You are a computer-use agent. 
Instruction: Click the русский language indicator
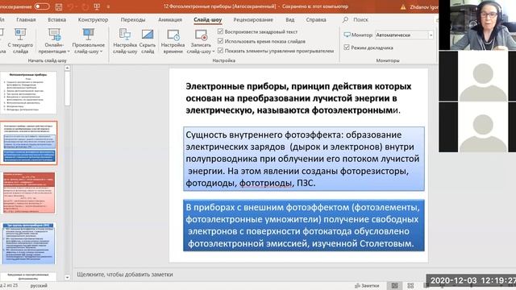(x=39, y=286)
